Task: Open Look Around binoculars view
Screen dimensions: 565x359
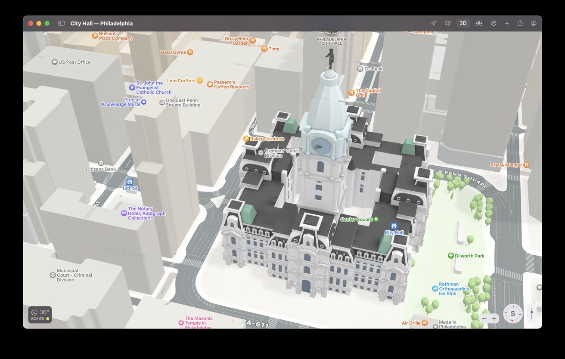Action: (479, 23)
